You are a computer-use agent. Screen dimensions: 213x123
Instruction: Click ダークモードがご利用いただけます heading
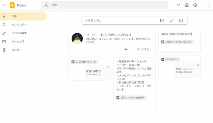[109, 35]
